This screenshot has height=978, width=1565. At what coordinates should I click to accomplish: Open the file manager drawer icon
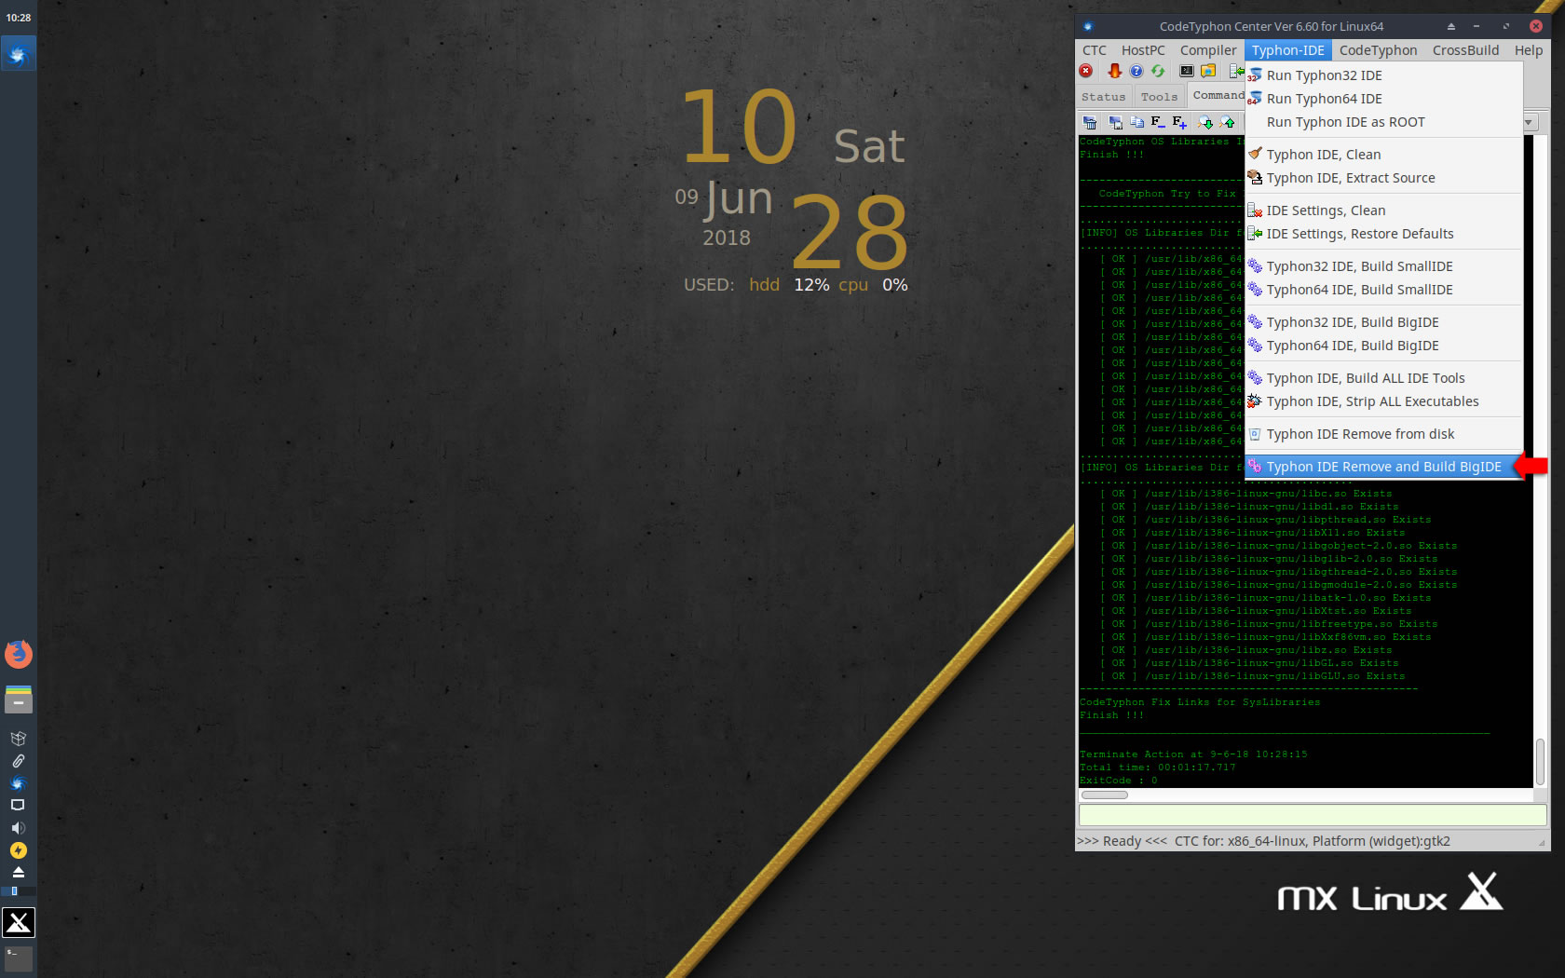coord(19,700)
